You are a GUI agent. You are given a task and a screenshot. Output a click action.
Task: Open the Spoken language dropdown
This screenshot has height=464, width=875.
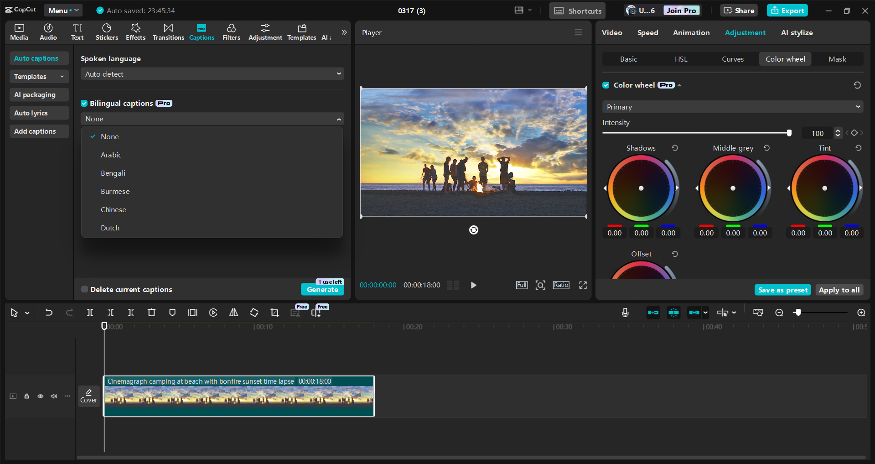[x=211, y=73]
